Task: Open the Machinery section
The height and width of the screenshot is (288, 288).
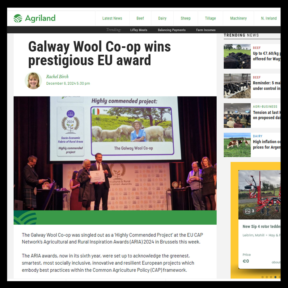Action: coord(238,18)
